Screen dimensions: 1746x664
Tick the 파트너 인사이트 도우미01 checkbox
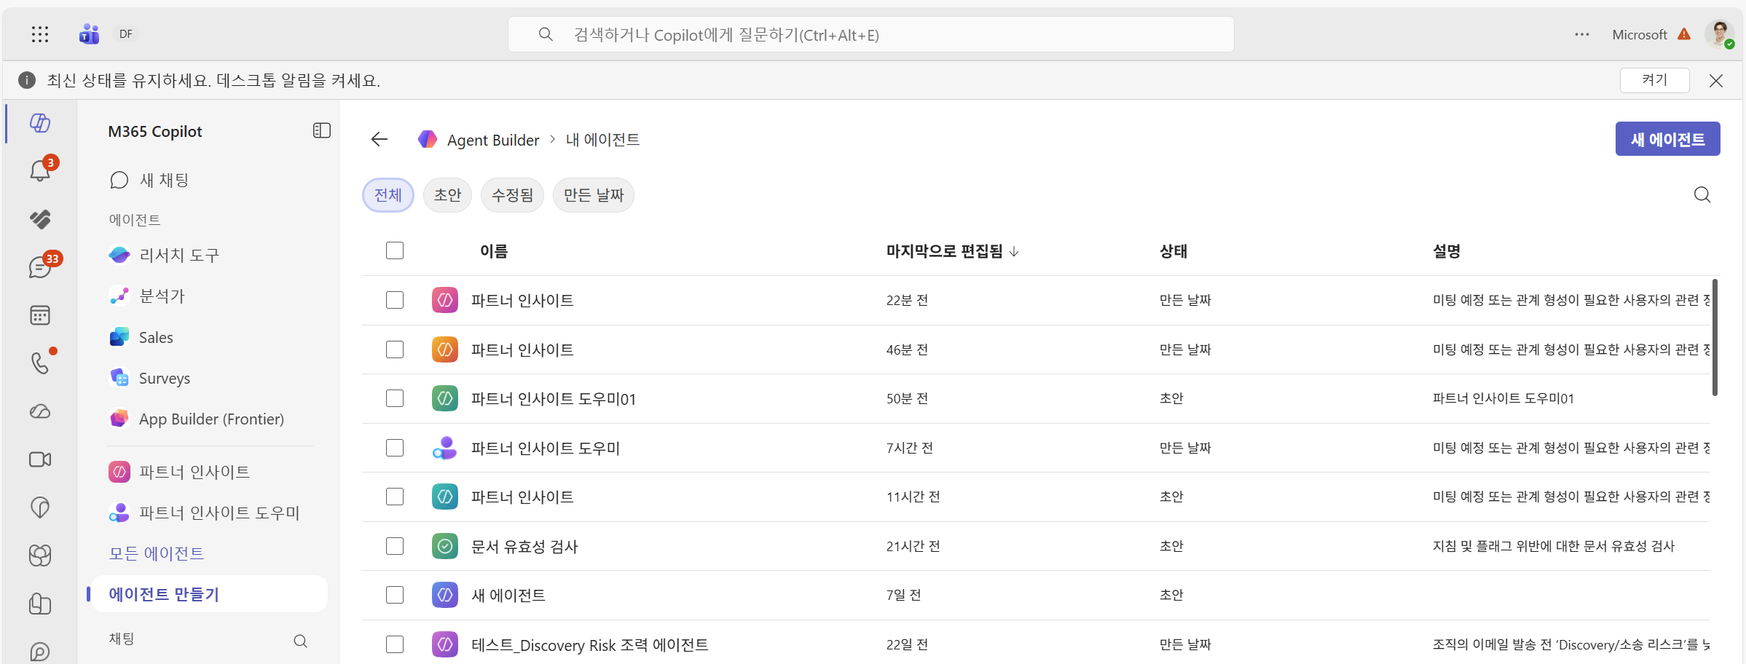pyautogui.click(x=395, y=398)
